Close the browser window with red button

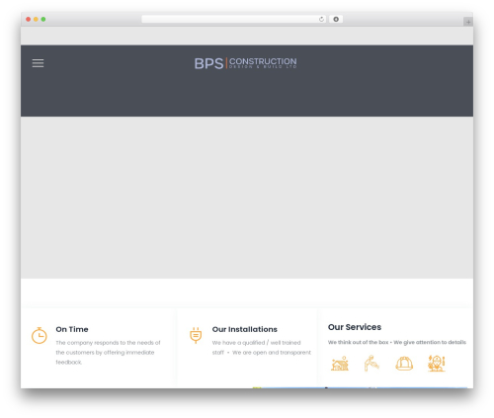[x=29, y=20]
